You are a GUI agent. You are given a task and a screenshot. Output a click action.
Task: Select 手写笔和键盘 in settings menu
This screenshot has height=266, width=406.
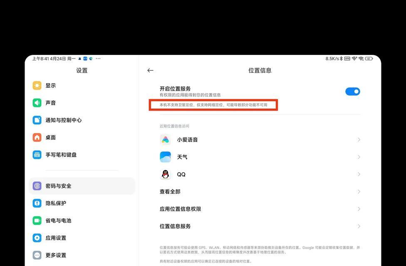click(82, 155)
